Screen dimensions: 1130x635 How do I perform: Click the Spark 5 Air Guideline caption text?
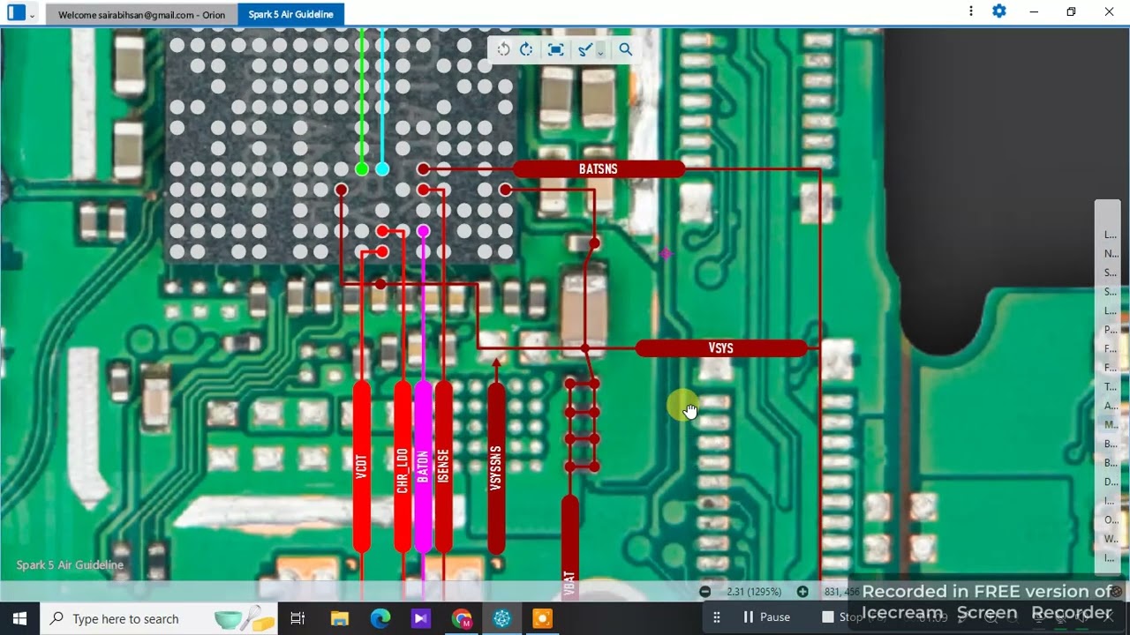[x=70, y=565]
